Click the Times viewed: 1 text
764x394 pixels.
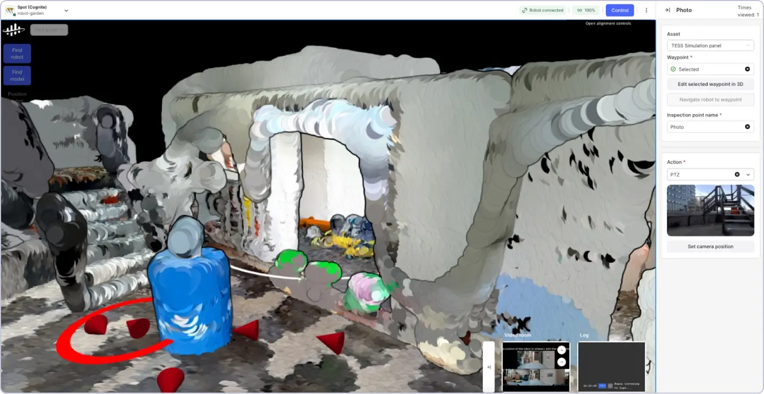click(748, 11)
